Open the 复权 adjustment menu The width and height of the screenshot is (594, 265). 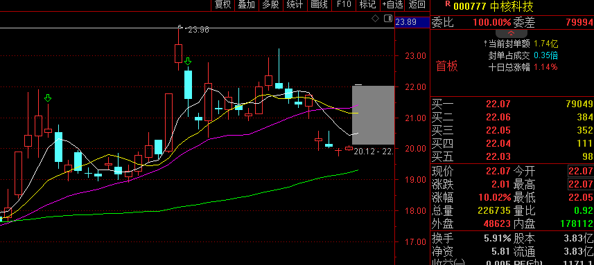tap(222, 5)
